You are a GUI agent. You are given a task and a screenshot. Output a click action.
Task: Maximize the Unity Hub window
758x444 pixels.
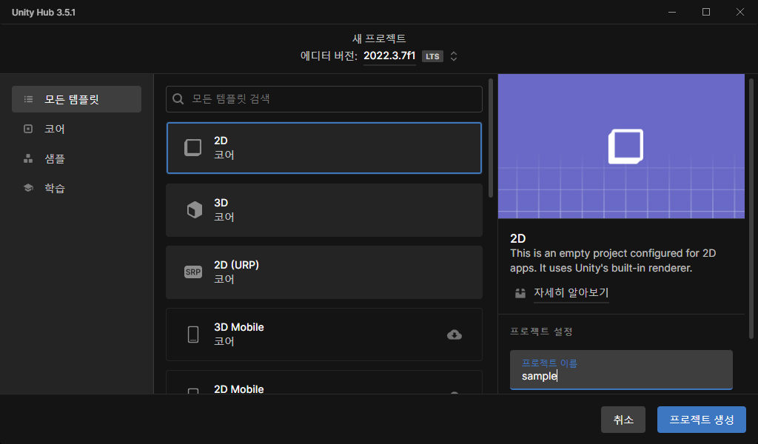click(x=705, y=12)
